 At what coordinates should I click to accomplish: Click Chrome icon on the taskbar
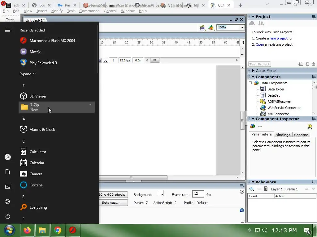point(58,230)
